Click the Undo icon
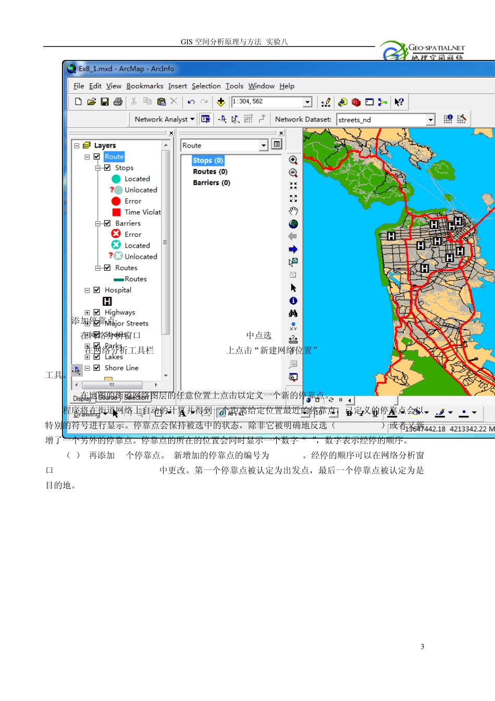 (x=191, y=102)
